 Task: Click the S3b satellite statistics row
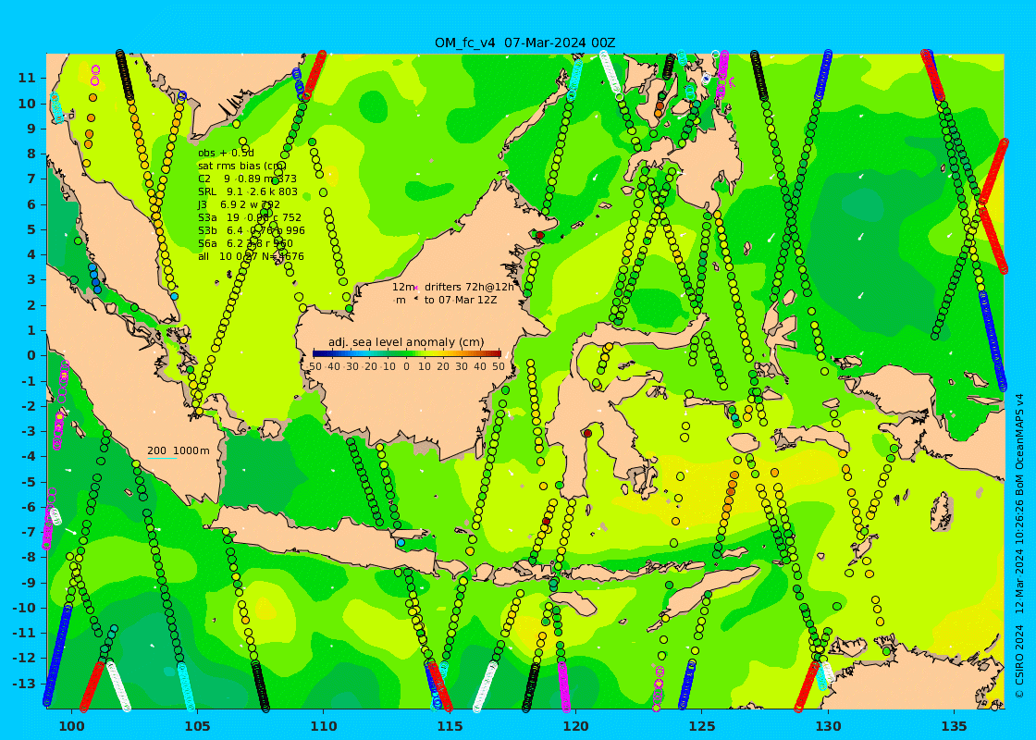(252, 230)
